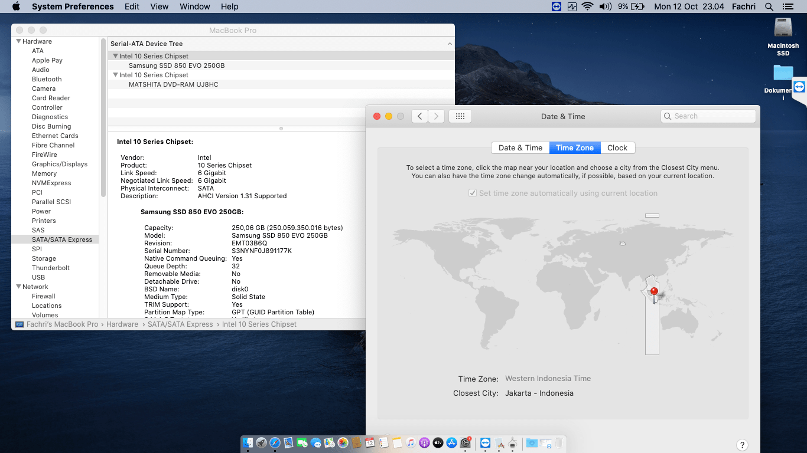
Task: Open the volume control in menu bar
Action: pyautogui.click(x=605, y=6)
